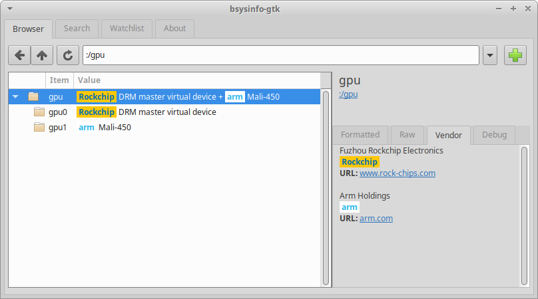Collapse the gpu tree node

(15, 97)
